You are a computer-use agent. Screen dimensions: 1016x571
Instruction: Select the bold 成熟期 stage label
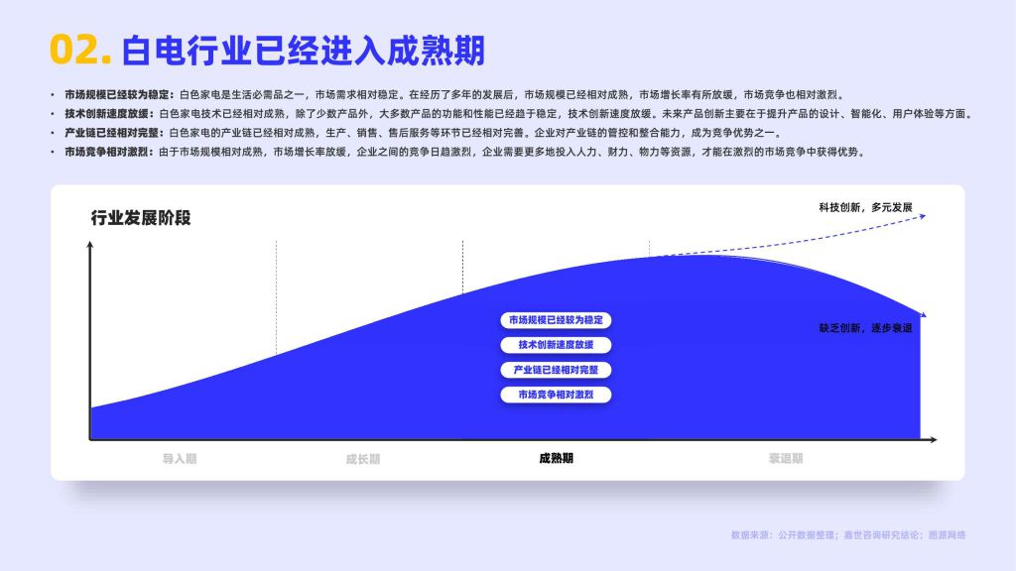click(556, 458)
